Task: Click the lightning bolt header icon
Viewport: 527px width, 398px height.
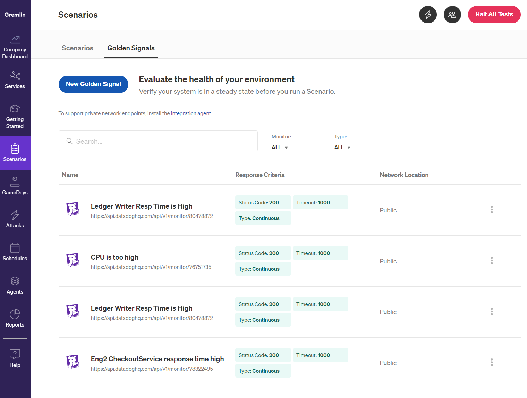Action: click(428, 15)
